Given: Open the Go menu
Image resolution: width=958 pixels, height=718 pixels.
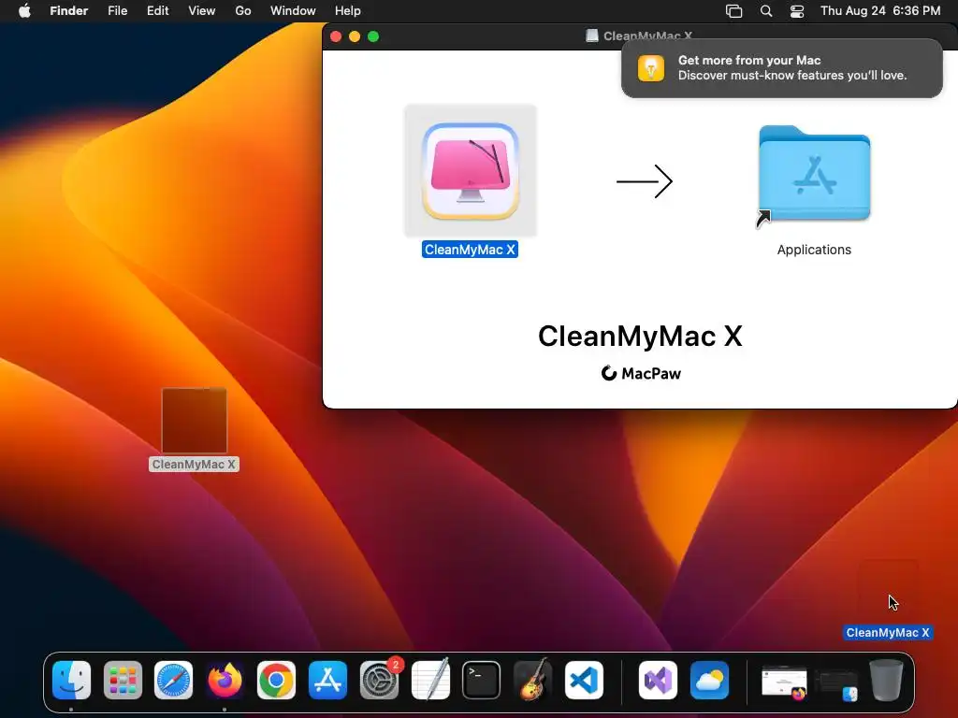Looking at the screenshot, I should pyautogui.click(x=243, y=11).
